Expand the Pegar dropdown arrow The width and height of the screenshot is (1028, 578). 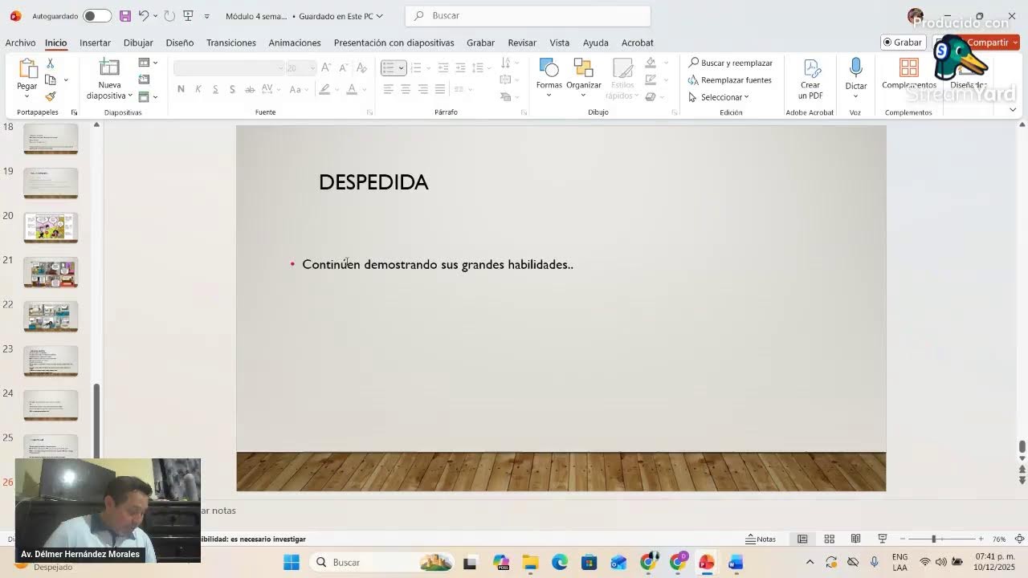point(27,96)
